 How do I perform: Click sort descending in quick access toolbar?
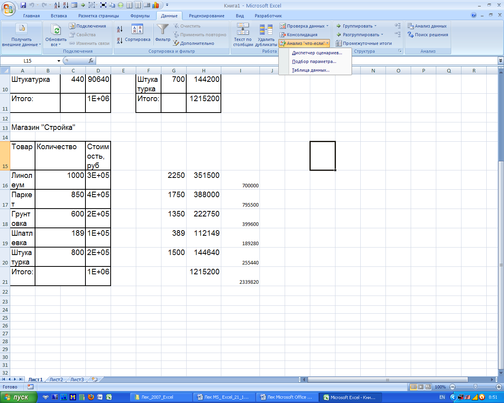pyautogui.click(x=65, y=5)
